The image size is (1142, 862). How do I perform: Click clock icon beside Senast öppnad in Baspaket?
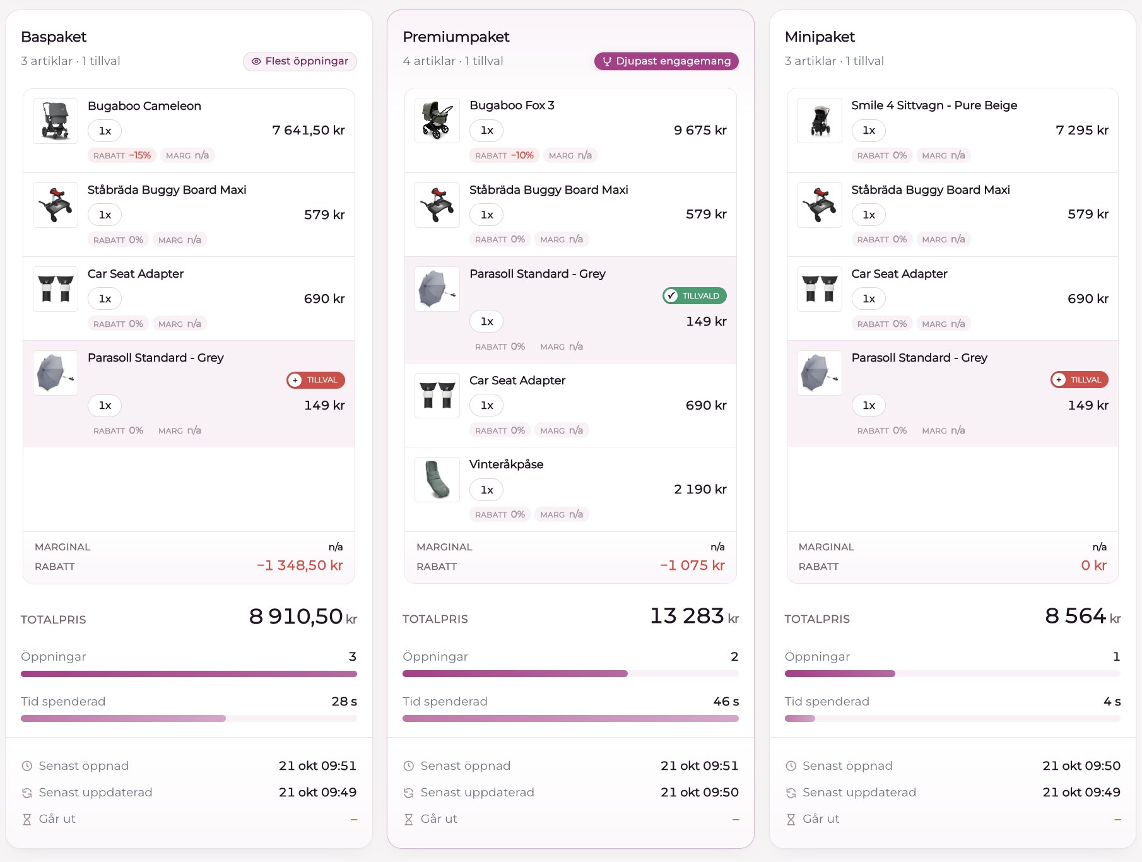pyautogui.click(x=27, y=766)
